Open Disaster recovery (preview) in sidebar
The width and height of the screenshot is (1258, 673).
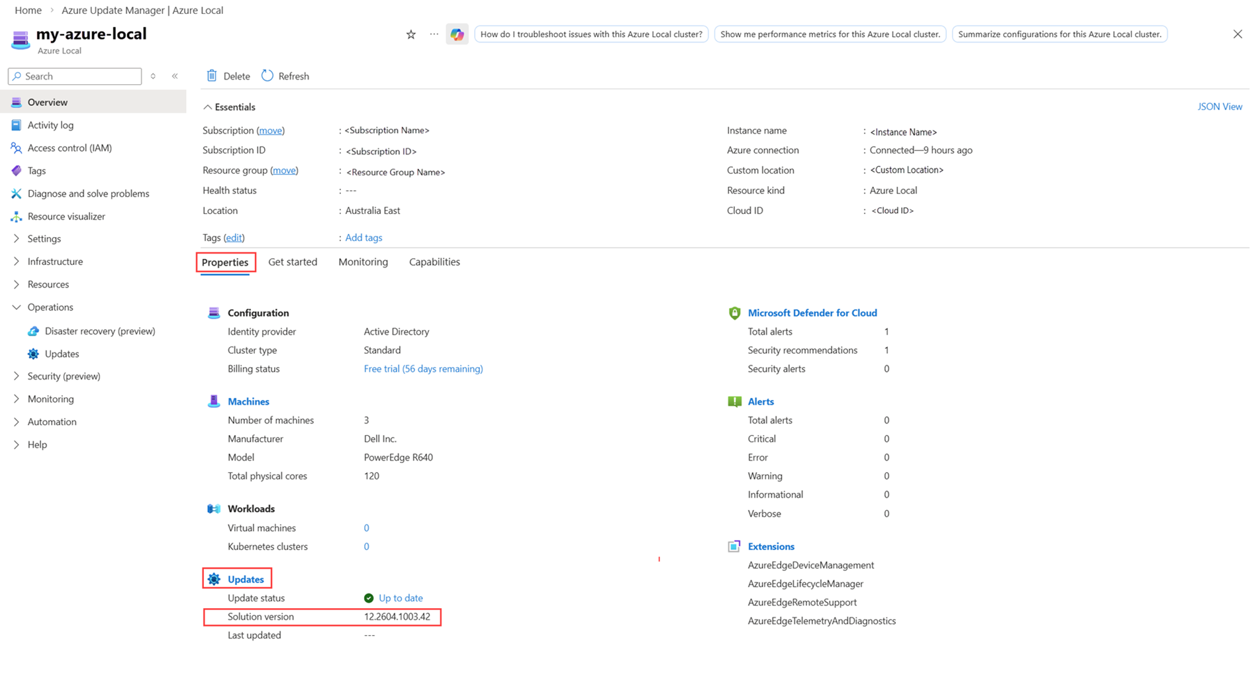pyautogui.click(x=99, y=331)
